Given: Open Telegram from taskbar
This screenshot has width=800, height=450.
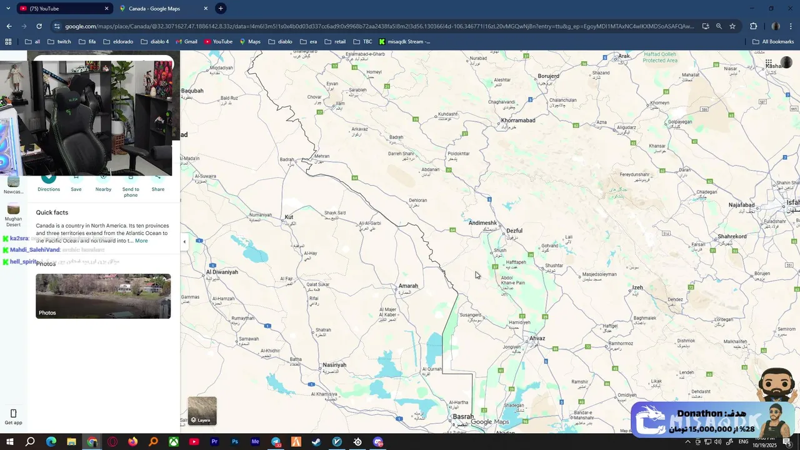Looking at the screenshot, I should [276, 442].
